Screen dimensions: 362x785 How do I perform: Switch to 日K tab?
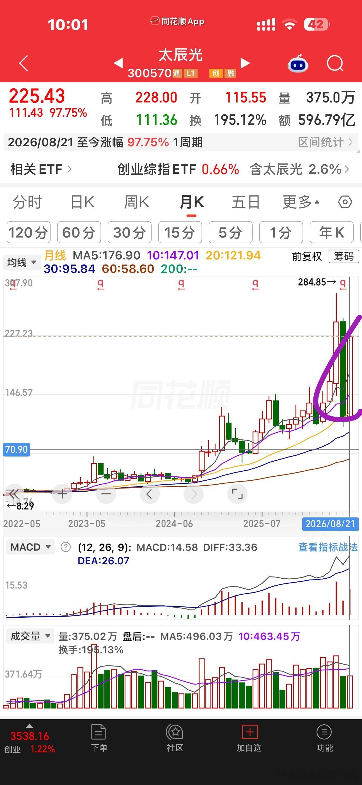pos(83,202)
